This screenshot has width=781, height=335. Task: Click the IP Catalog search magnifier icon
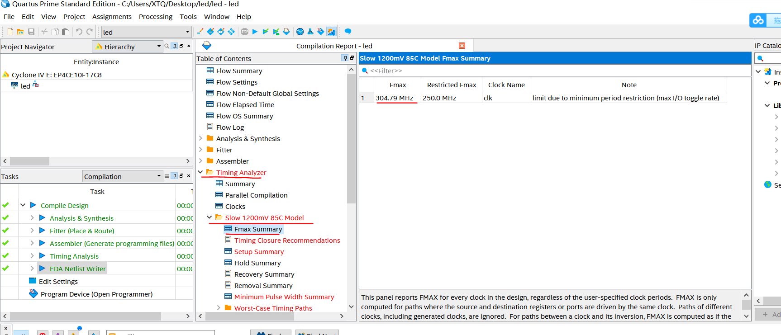tap(760, 58)
